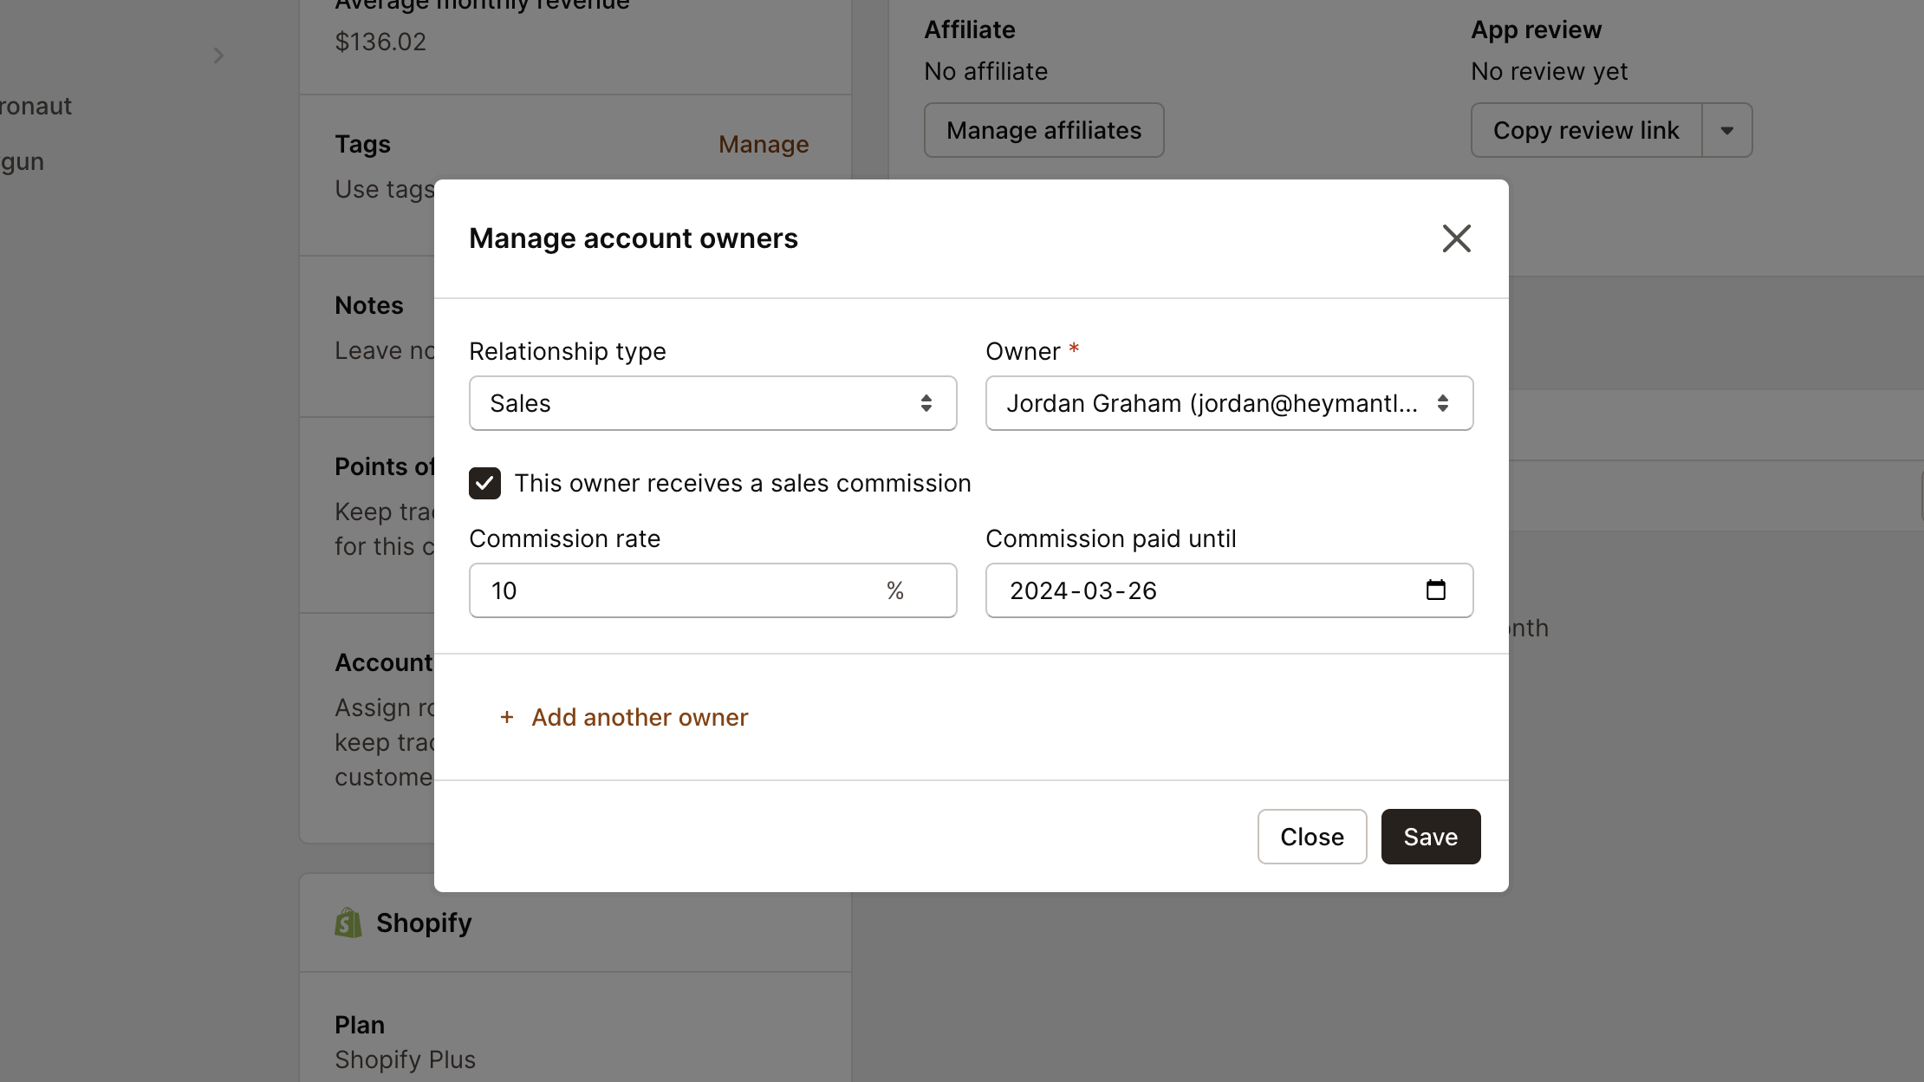Viewport: 1924px width, 1082px height.
Task: Expand the Copy review link dropdown arrow
Action: (x=1727, y=130)
